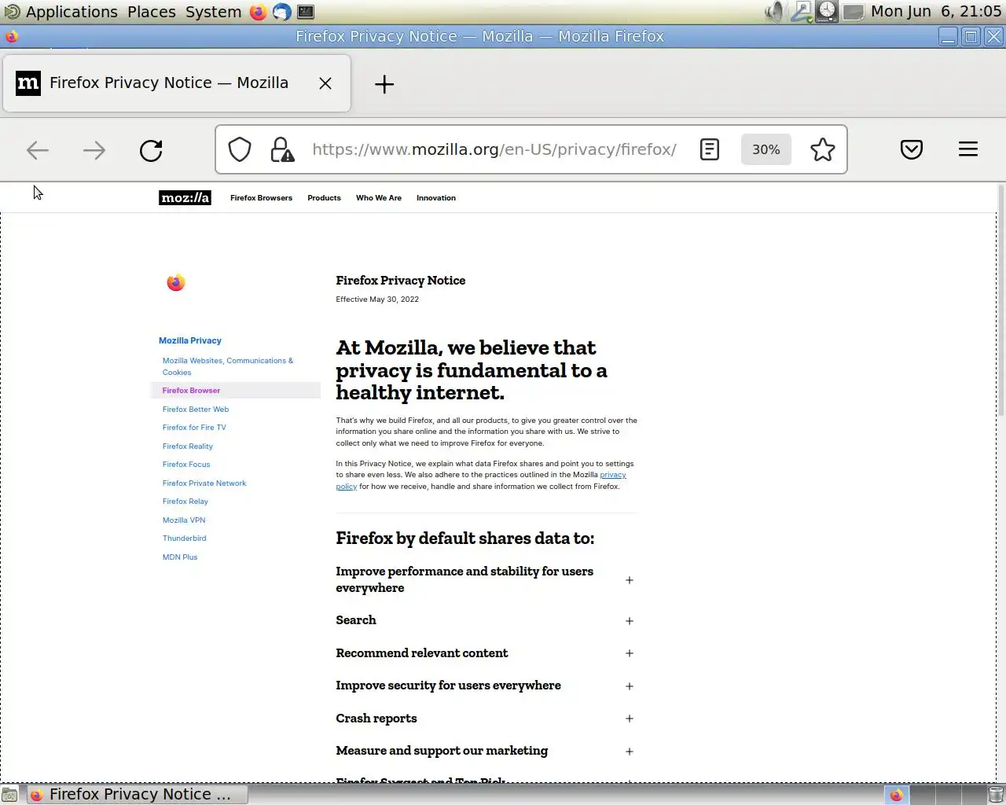Click the Mozilla logo on the page

[x=185, y=198]
